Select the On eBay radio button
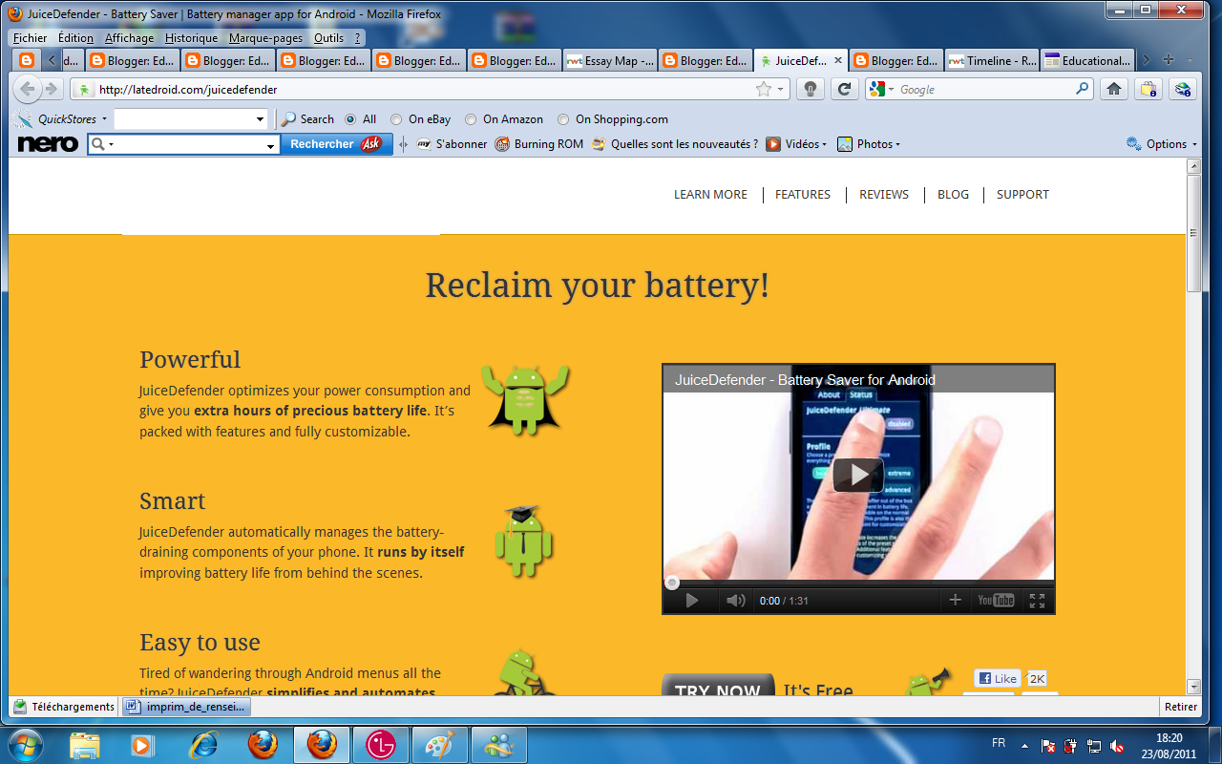 tap(396, 119)
